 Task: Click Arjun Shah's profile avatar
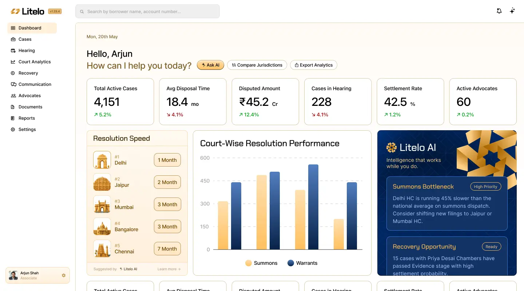13,275
